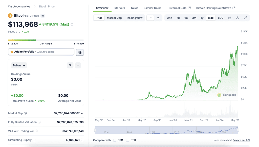This screenshot has width=259, height=147.
Task: Switch to the Similar Coins tab
Action: coord(153,8)
